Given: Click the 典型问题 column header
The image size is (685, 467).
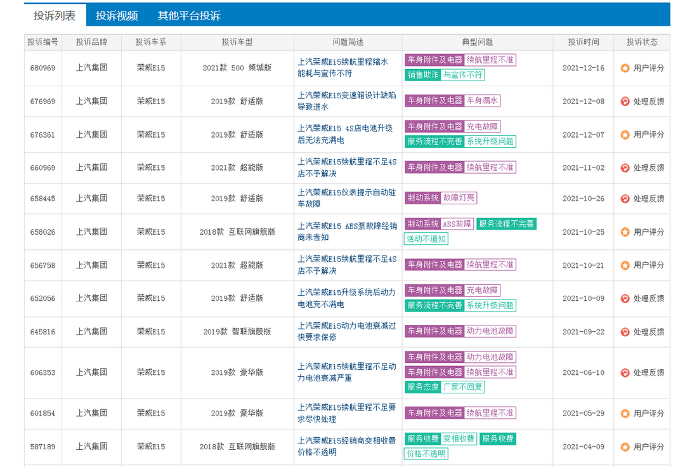Looking at the screenshot, I should pos(478,43).
